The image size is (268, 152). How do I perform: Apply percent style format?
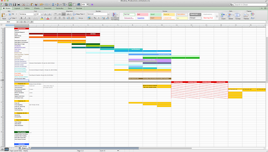pos(95,18)
